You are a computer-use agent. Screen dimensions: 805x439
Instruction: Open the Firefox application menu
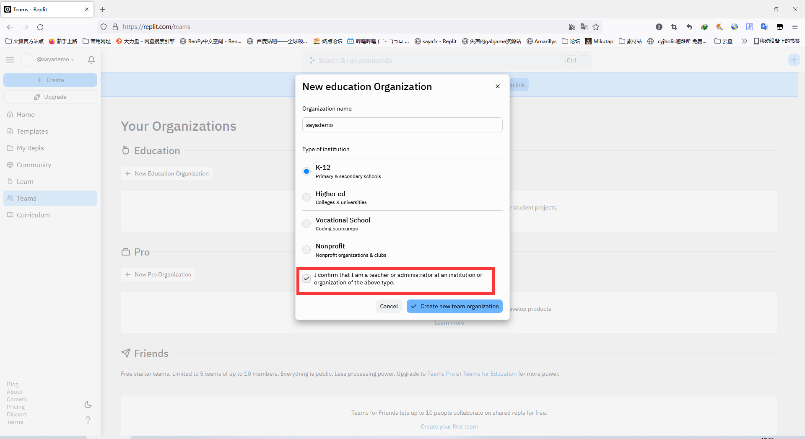click(795, 27)
